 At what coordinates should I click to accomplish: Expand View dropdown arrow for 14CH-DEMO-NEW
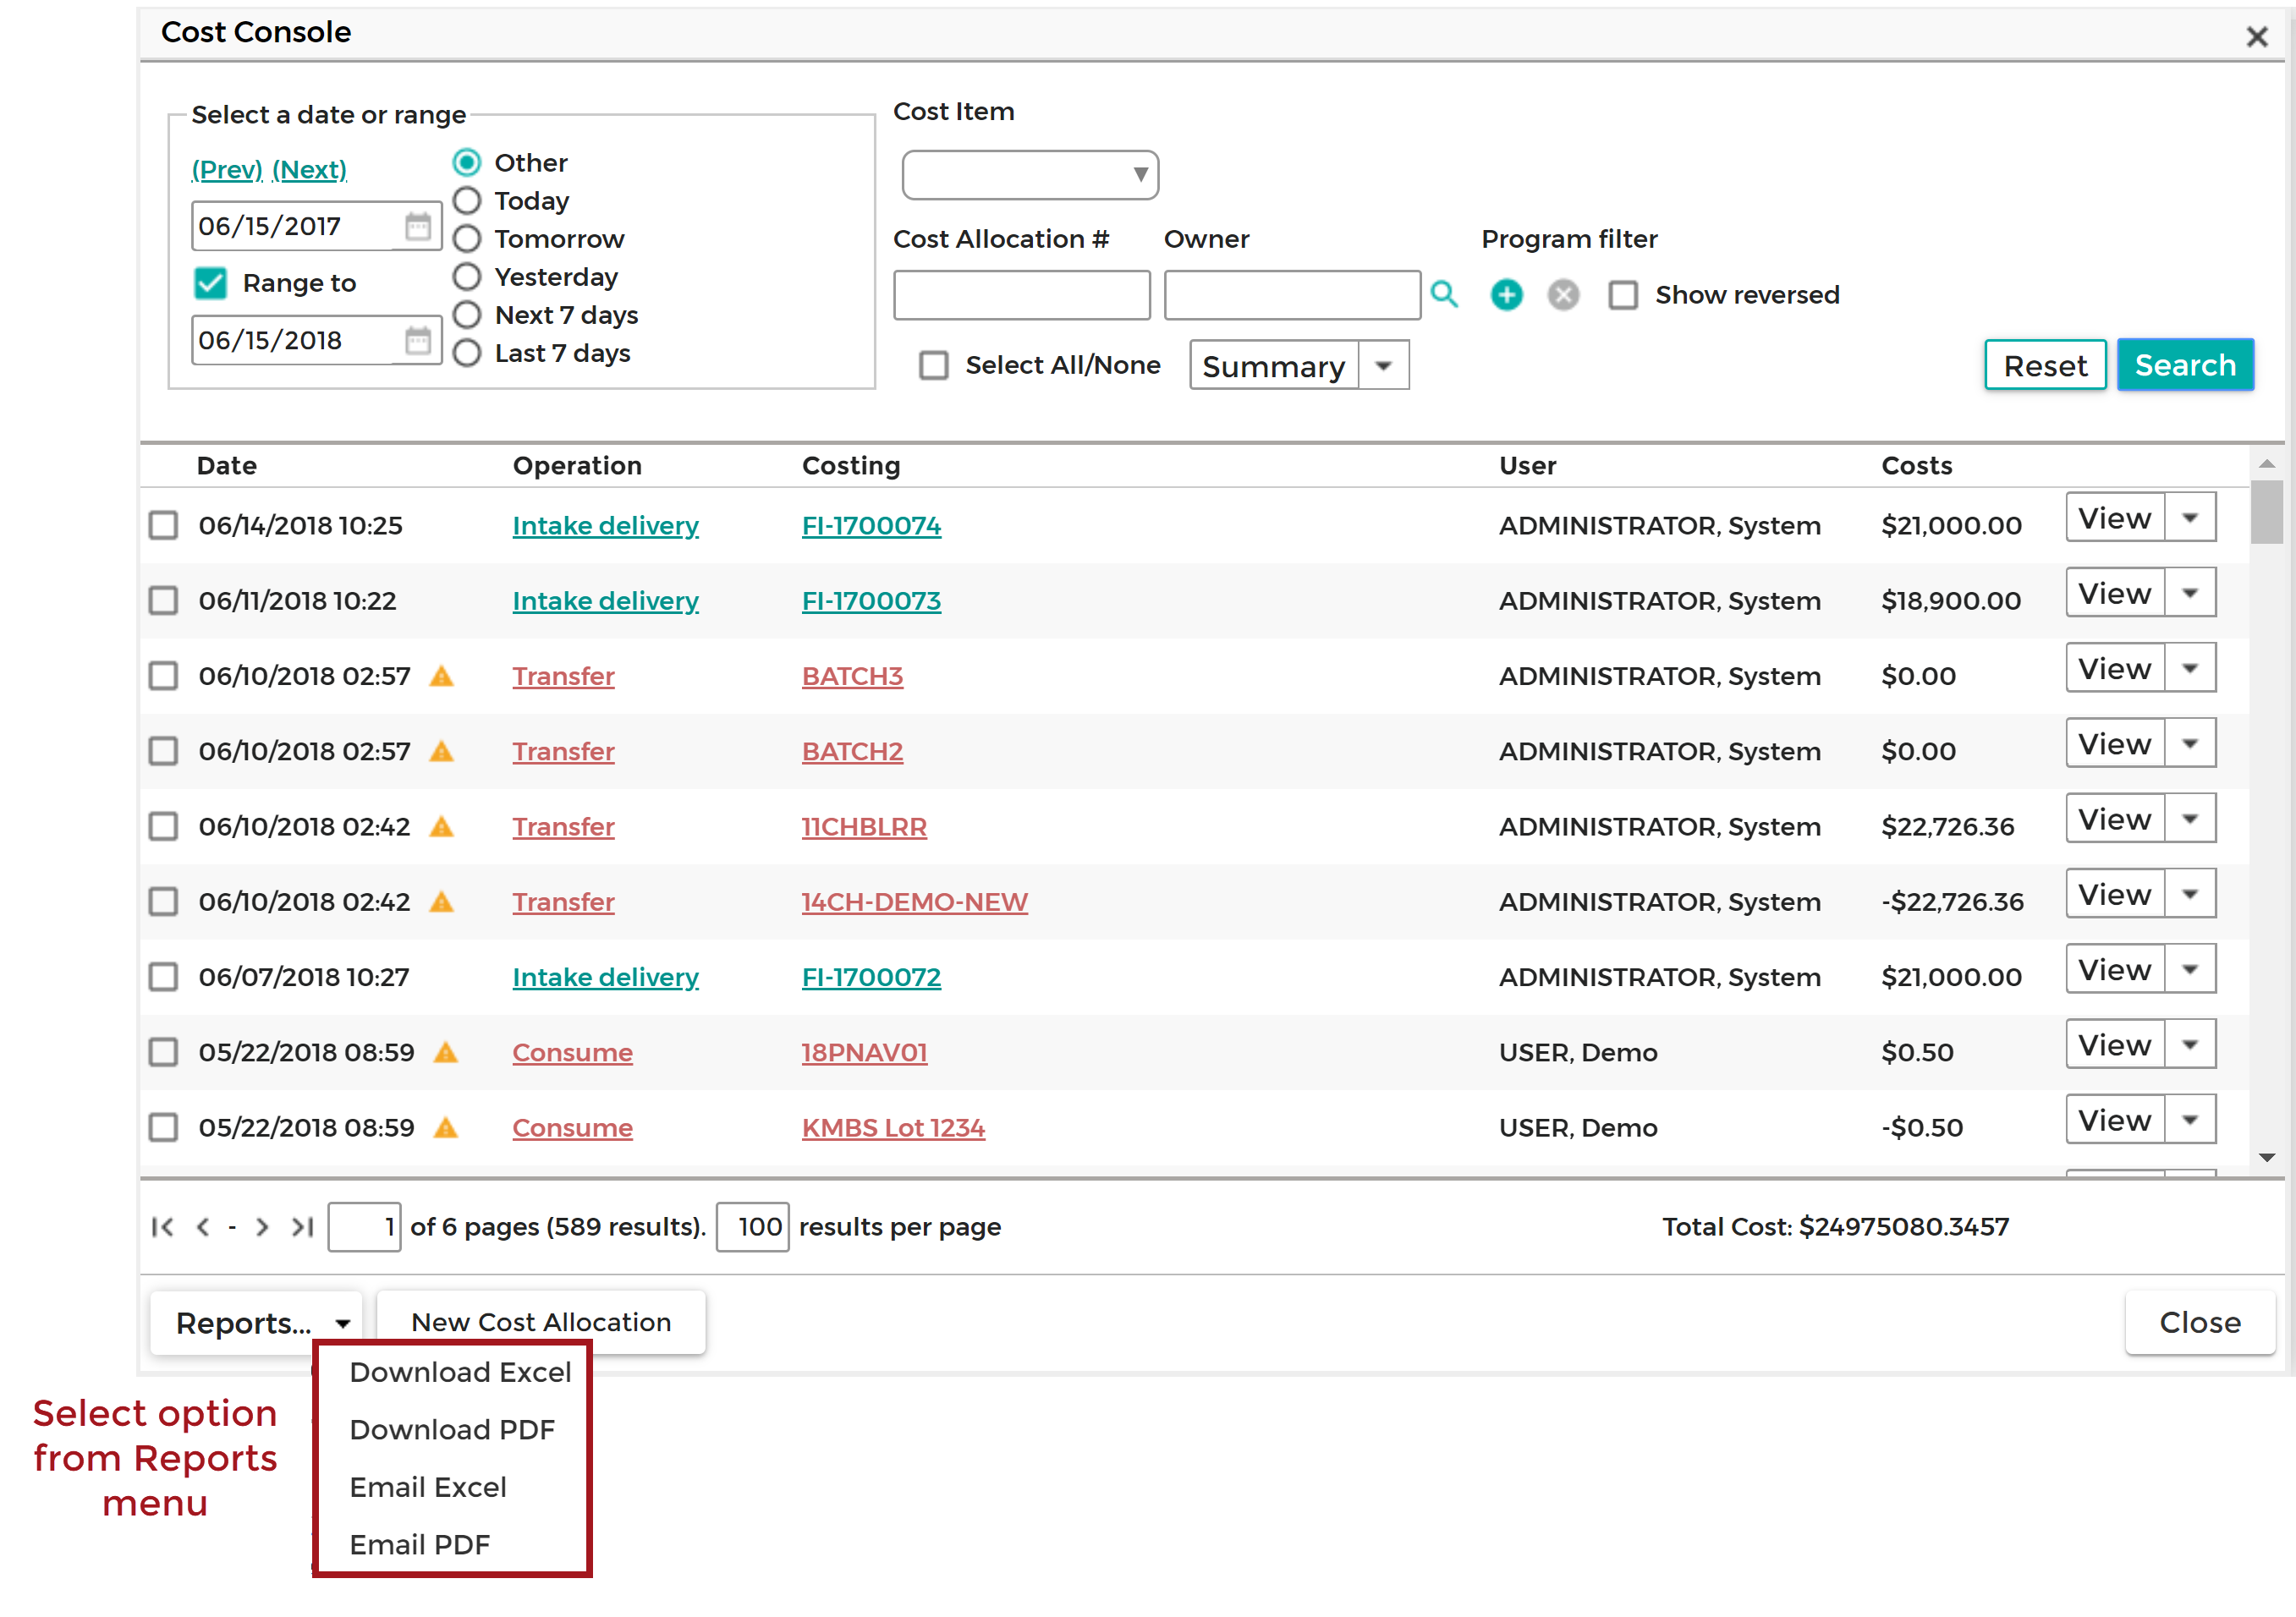coord(2190,893)
